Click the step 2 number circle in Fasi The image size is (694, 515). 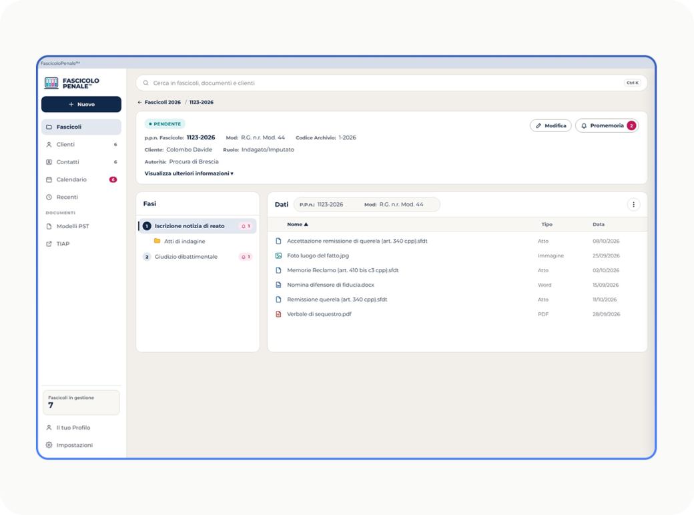point(147,257)
